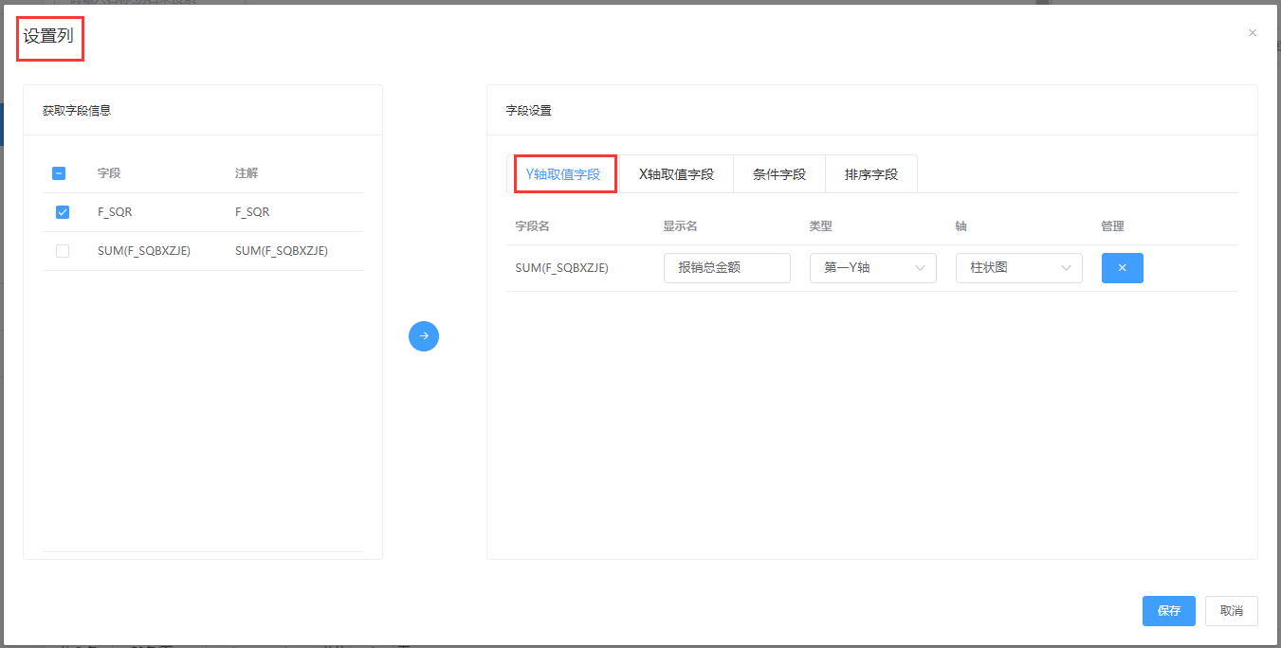Close the 设置列 dialog
The image size is (1281, 648).
1253,33
